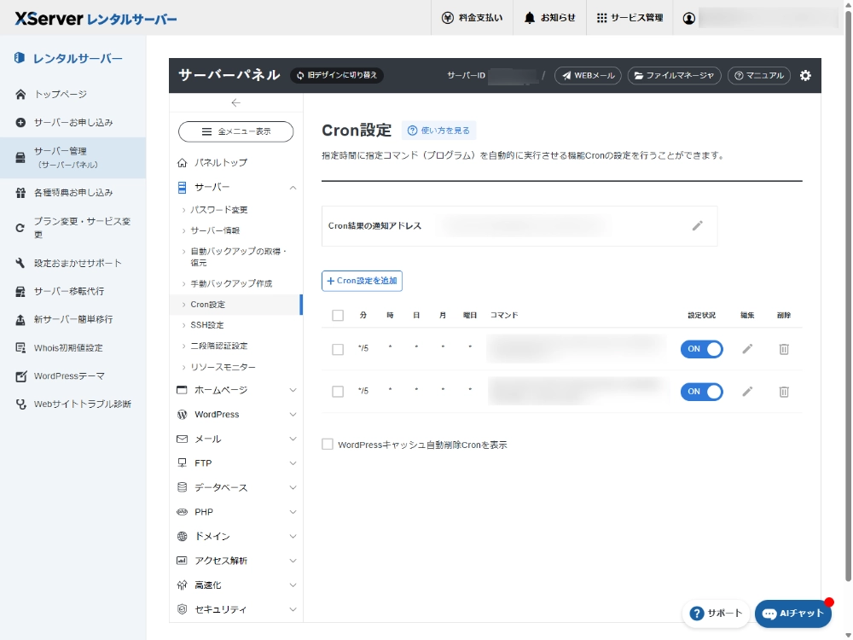Screen dimensions: 853x640
Task: Expand the データベース menu section
Action: click(293, 487)
